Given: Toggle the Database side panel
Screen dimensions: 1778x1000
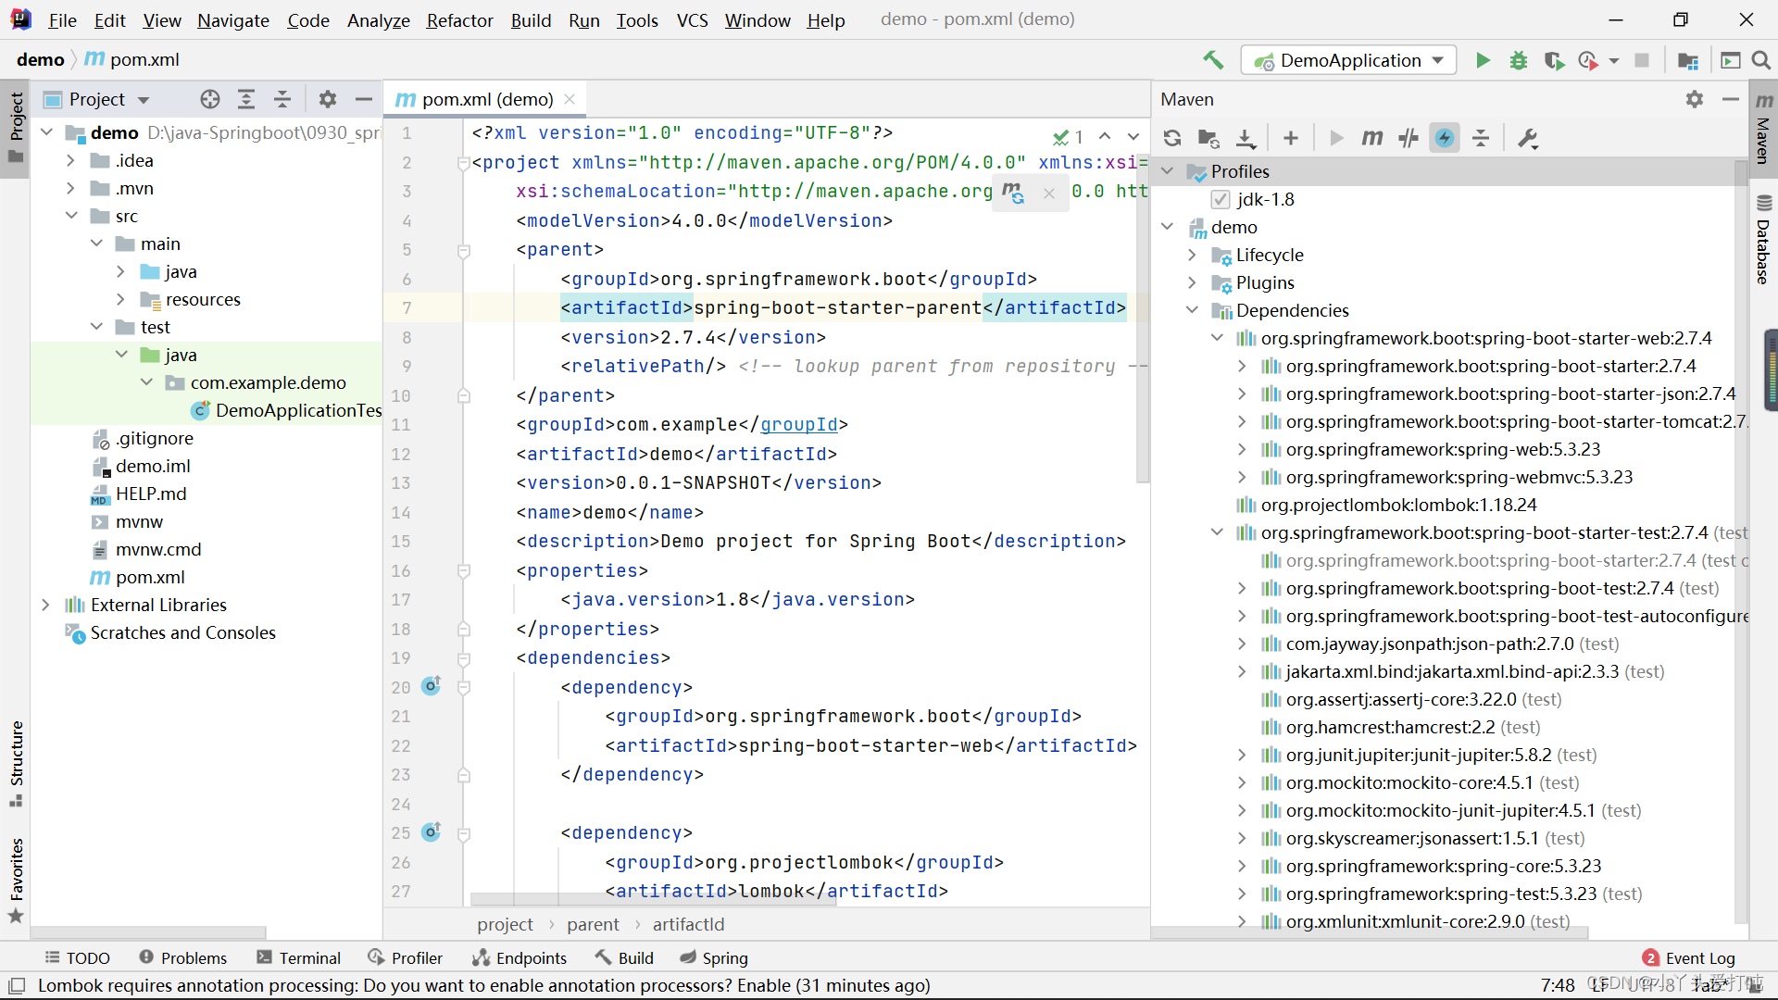Looking at the screenshot, I should (1763, 239).
